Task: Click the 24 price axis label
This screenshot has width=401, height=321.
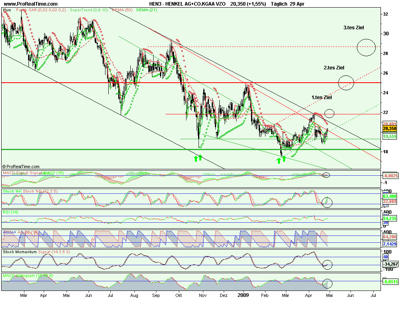Action: [x=385, y=93]
